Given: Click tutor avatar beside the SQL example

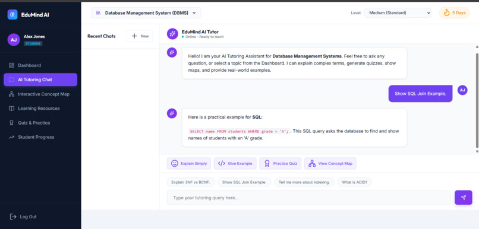Looking at the screenshot, I should coord(172,113).
